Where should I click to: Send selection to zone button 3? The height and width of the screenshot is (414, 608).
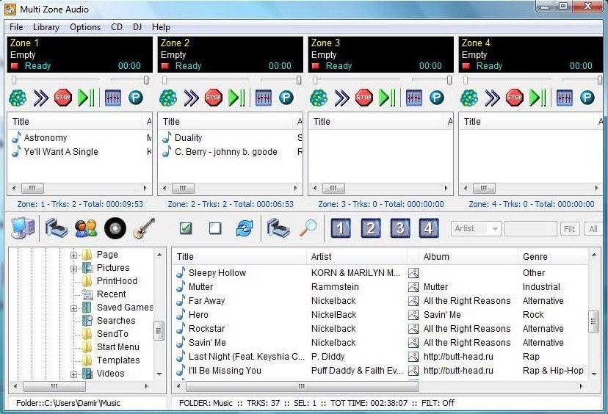pos(399,228)
